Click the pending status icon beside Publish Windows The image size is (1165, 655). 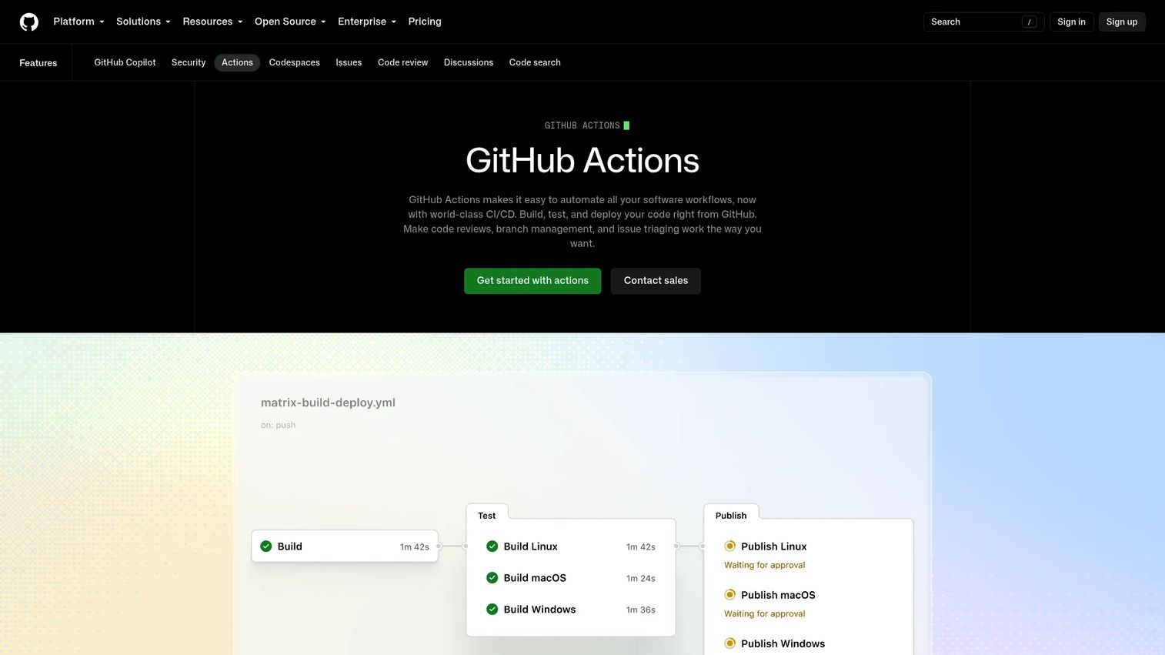[730, 643]
